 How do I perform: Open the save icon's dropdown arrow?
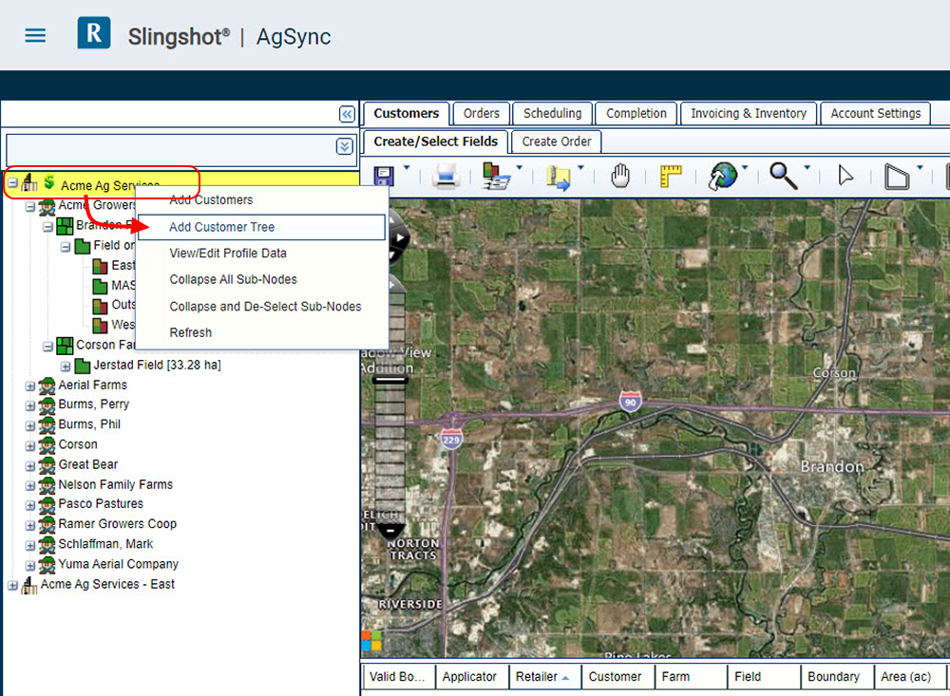tap(407, 168)
